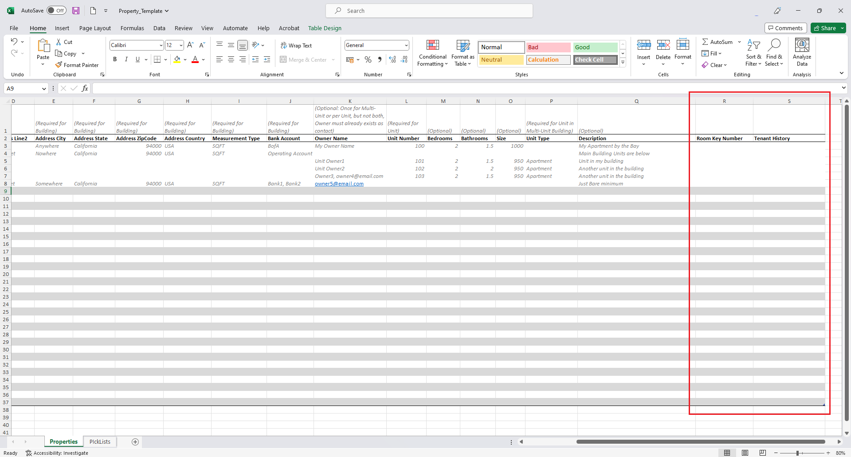The image size is (851, 457).
Task: Open the AutoSum dropdown arrow
Action: (x=739, y=42)
